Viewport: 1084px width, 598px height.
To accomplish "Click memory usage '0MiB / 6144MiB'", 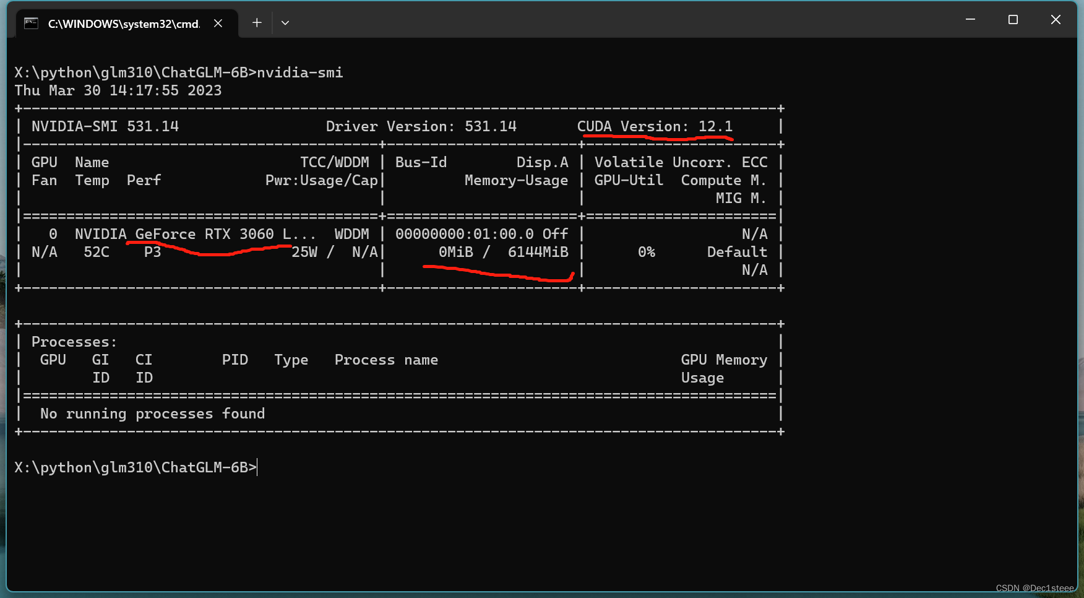I will (x=504, y=252).
